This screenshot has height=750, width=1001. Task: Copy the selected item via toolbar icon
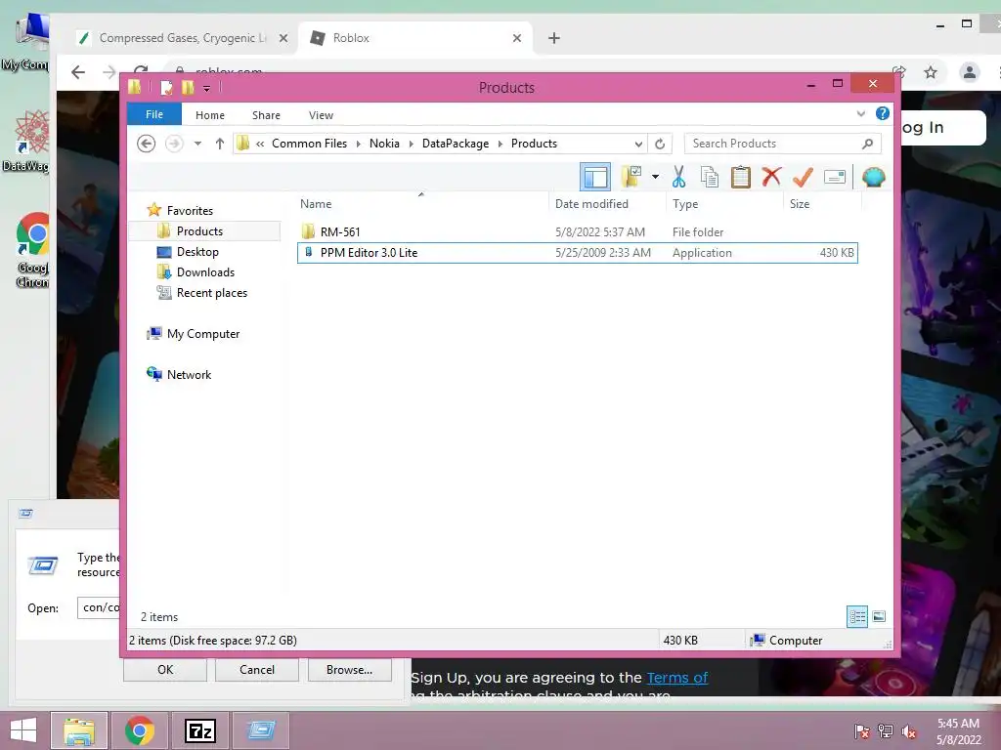[x=710, y=177]
